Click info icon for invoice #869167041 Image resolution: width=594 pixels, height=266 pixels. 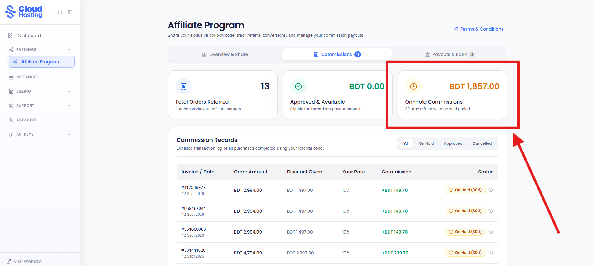491,211
